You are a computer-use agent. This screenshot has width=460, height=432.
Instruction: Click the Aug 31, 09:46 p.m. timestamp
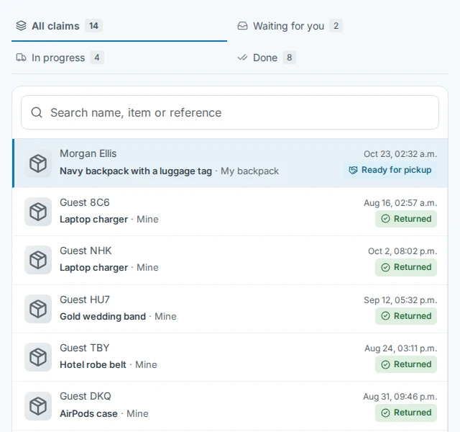point(400,397)
